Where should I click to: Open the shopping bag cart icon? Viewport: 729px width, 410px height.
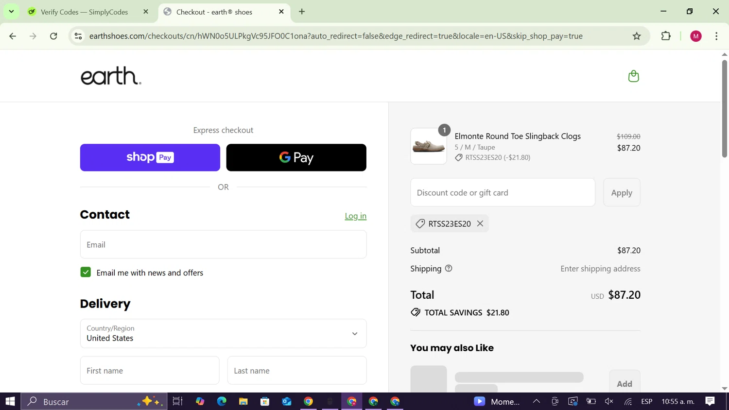tap(633, 76)
